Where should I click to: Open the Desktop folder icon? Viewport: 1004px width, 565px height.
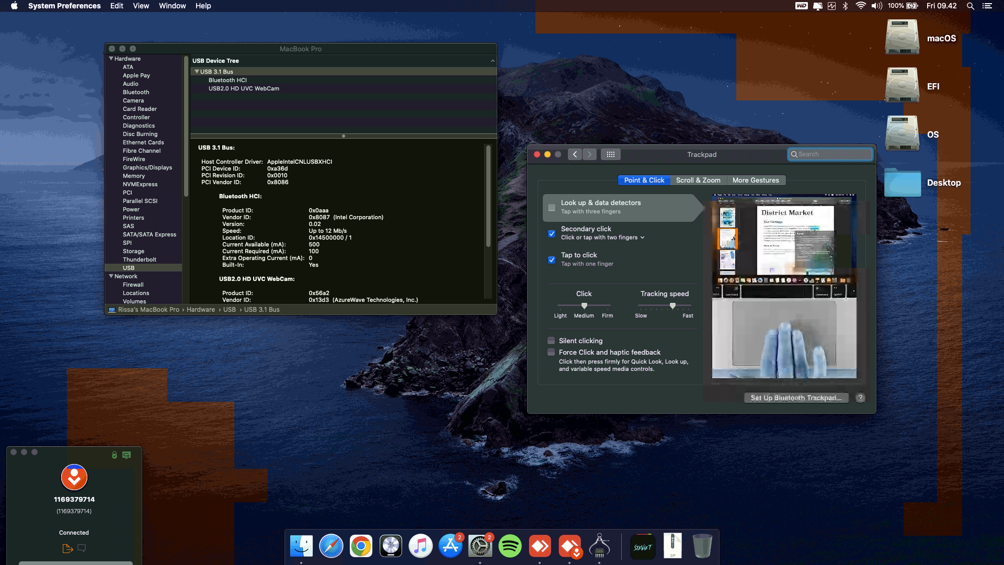pos(903,182)
